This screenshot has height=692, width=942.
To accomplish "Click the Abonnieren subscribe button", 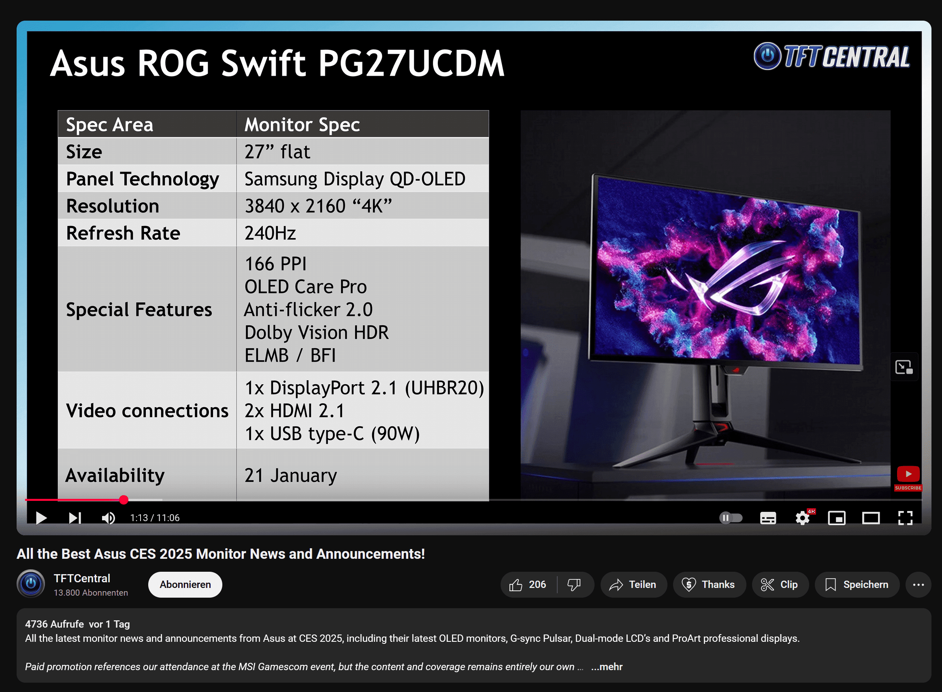I will tap(185, 584).
